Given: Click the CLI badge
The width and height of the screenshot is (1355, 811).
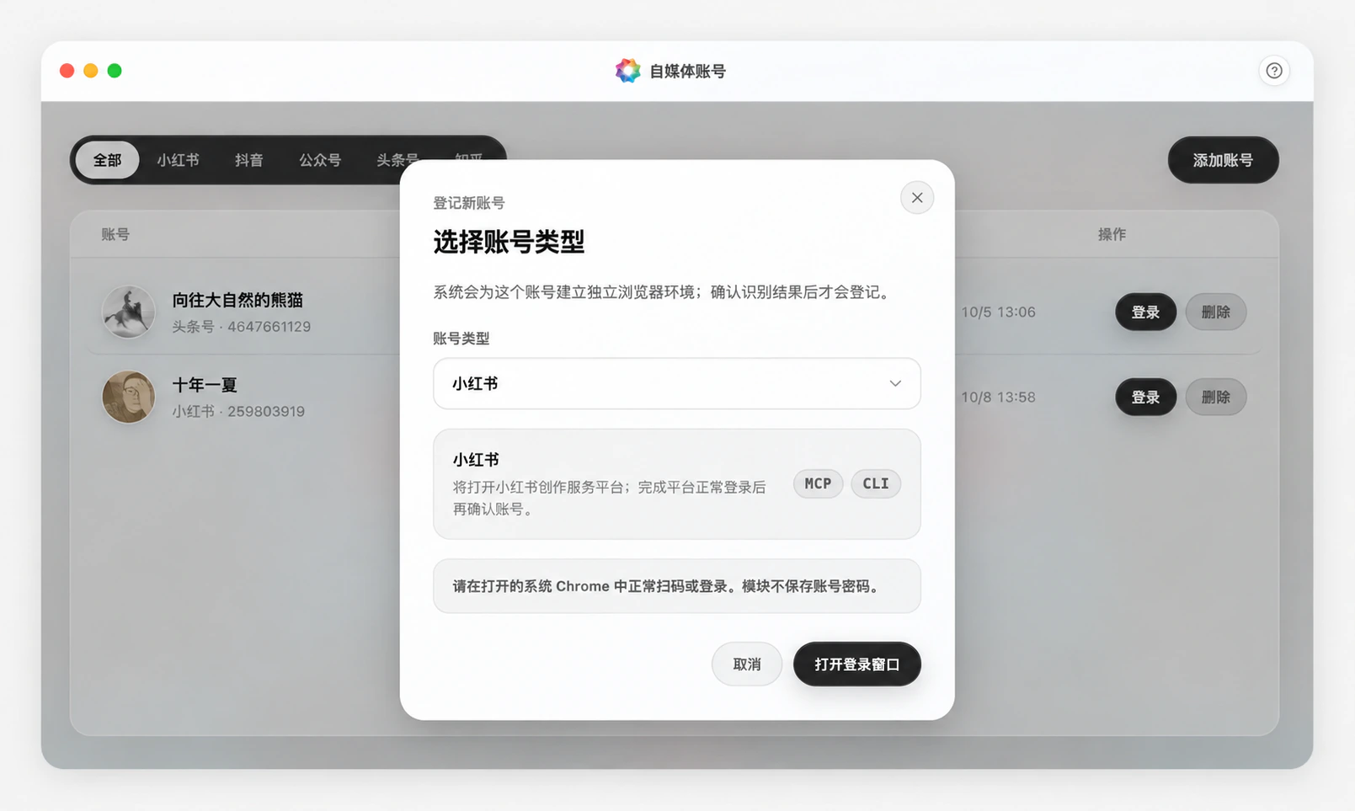Looking at the screenshot, I should (876, 483).
